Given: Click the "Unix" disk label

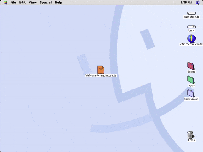Looking at the screenshot, I should (191, 31).
